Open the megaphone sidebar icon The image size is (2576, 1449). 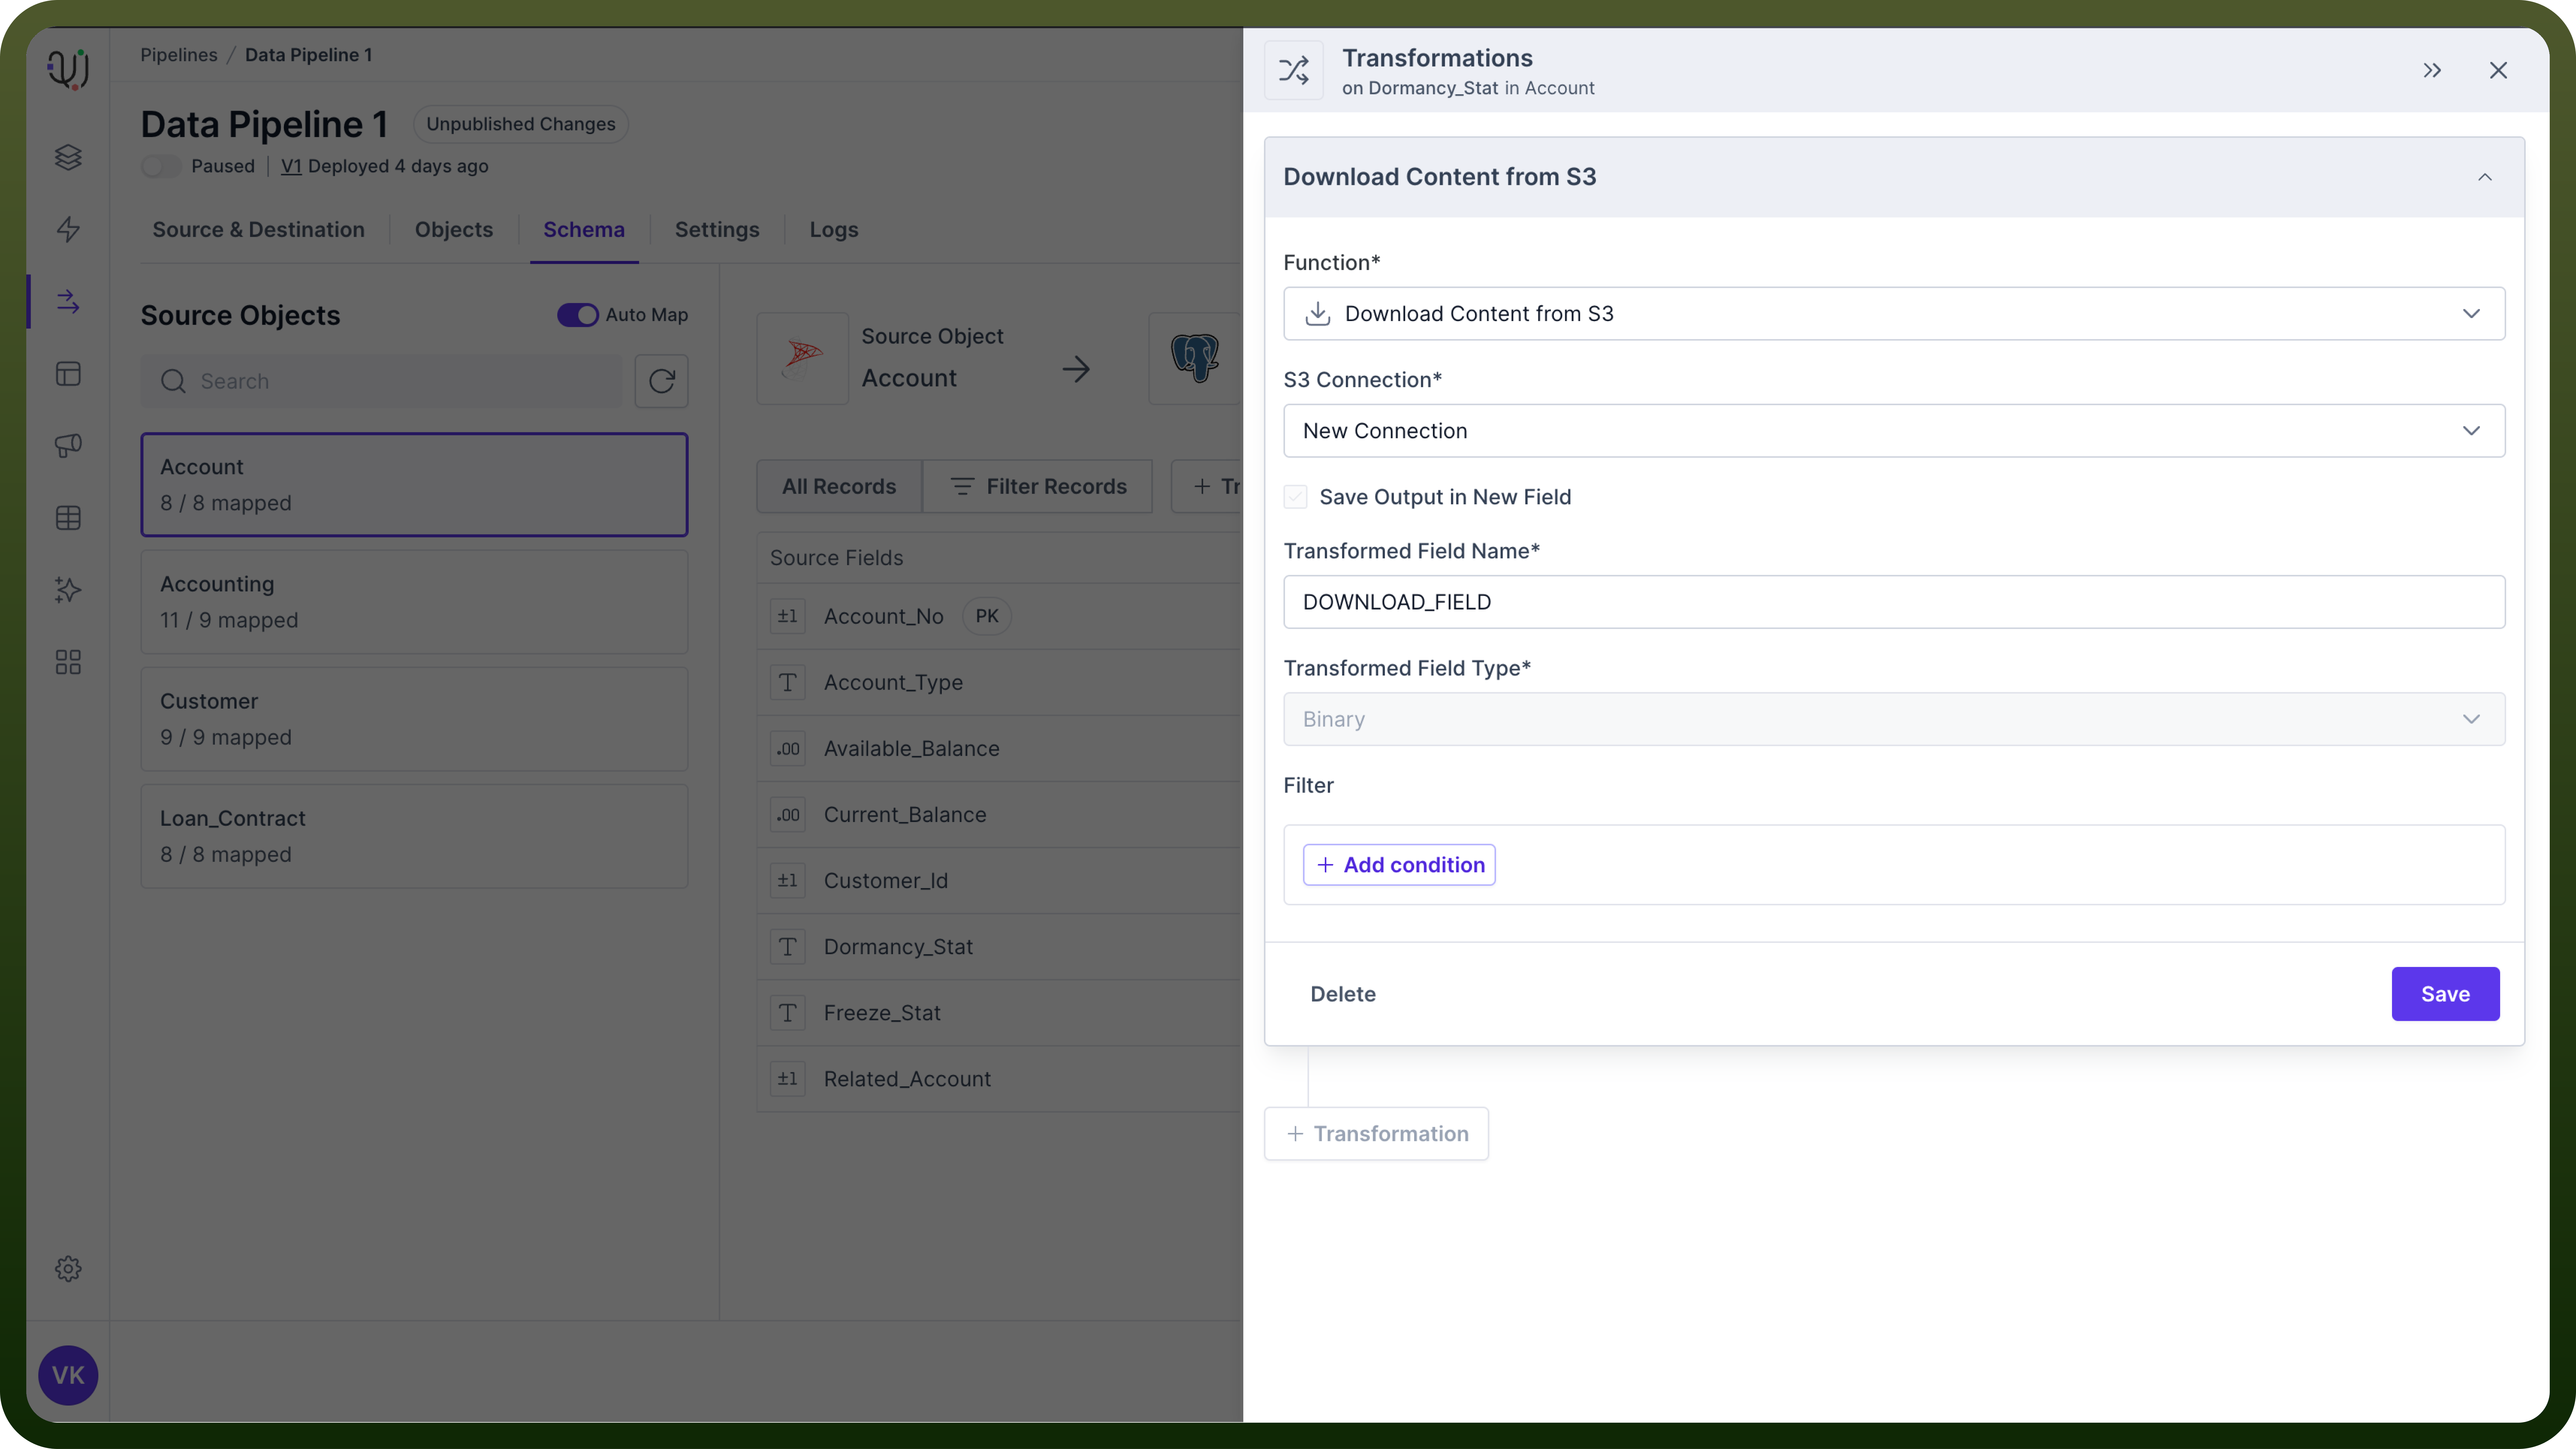tap(68, 446)
